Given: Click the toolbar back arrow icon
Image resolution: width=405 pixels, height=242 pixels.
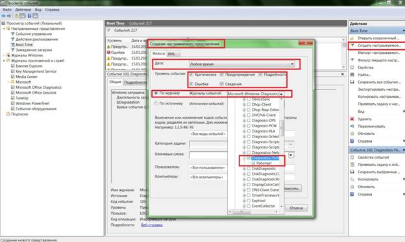Looking at the screenshot, I should [x=3, y=16].
